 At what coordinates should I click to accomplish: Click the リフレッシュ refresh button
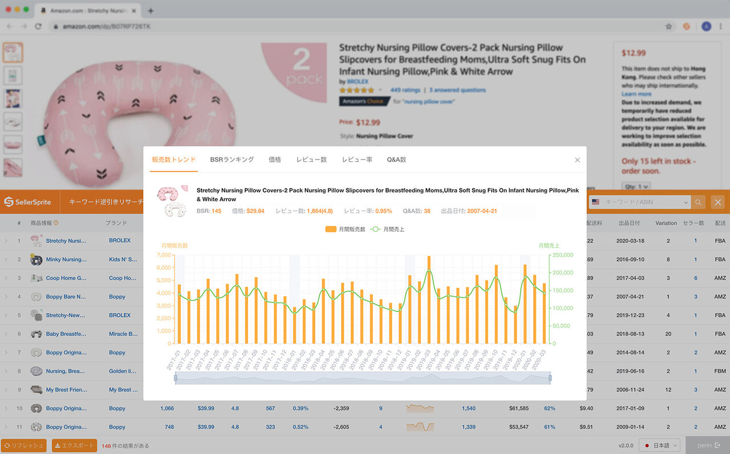(x=24, y=445)
